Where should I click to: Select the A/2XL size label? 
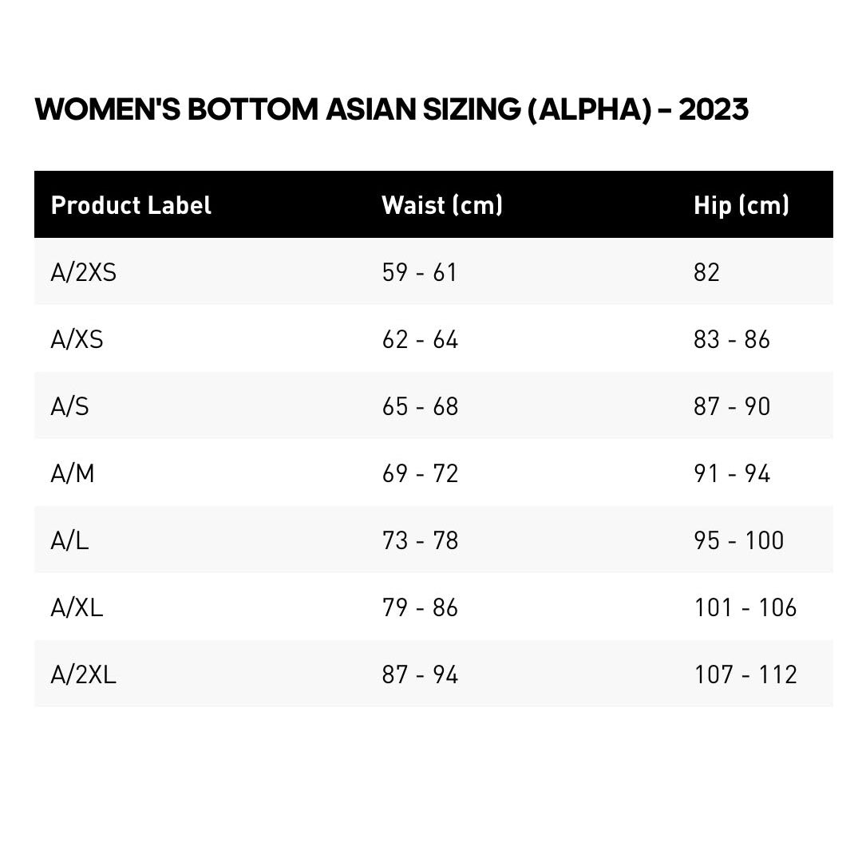(x=83, y=675)
